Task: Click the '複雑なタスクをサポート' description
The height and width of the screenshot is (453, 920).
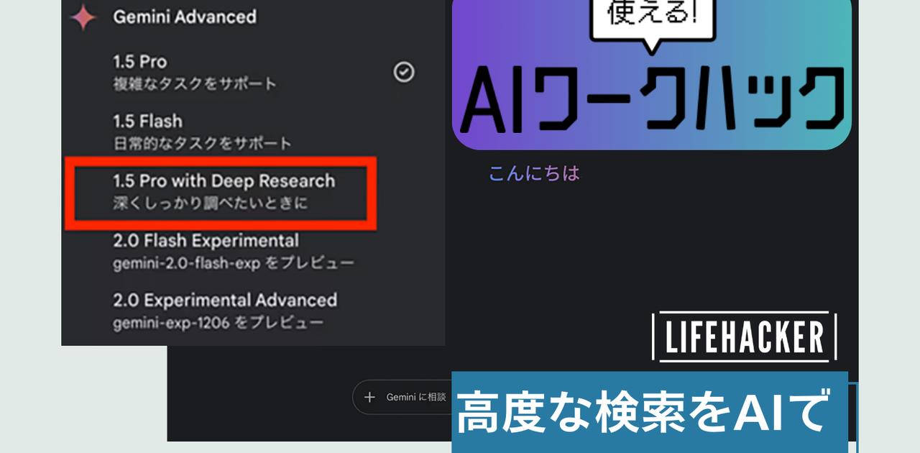Action: pyautogui.click(x=195, y=84)
